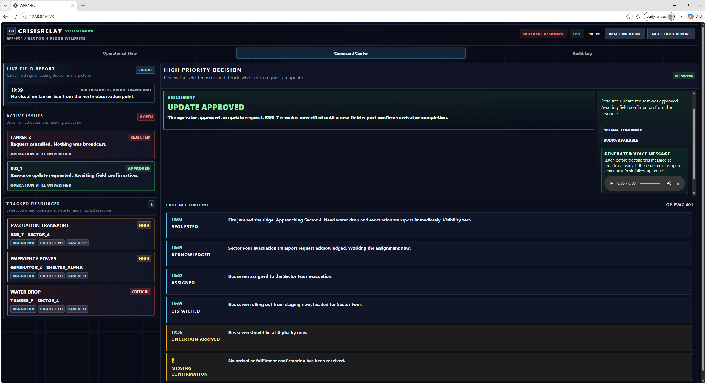
Task: Bookmark this page with the star
Action: [628, 17]
